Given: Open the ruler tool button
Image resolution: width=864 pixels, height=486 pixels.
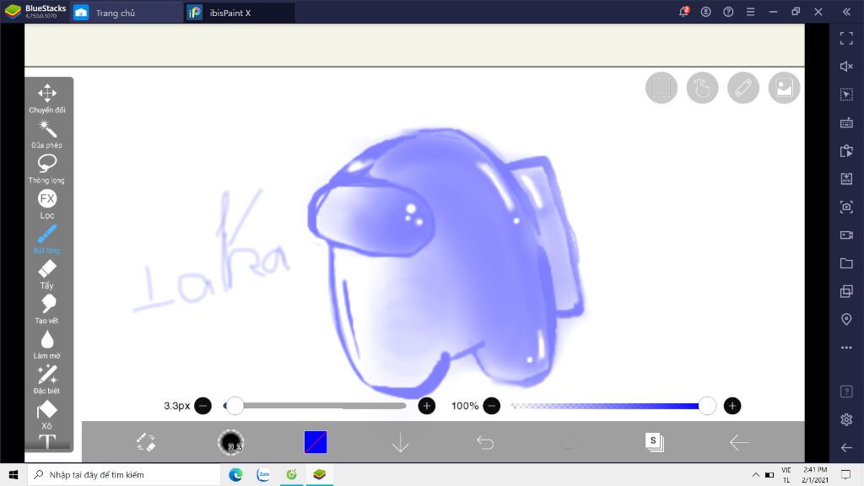Looking at the screenshot, I should (x=743, y=88).
